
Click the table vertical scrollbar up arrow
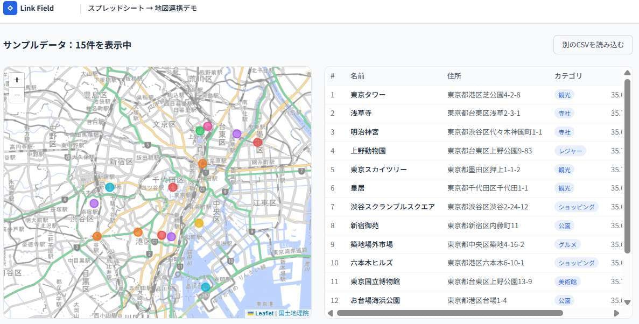click(628, 73)
